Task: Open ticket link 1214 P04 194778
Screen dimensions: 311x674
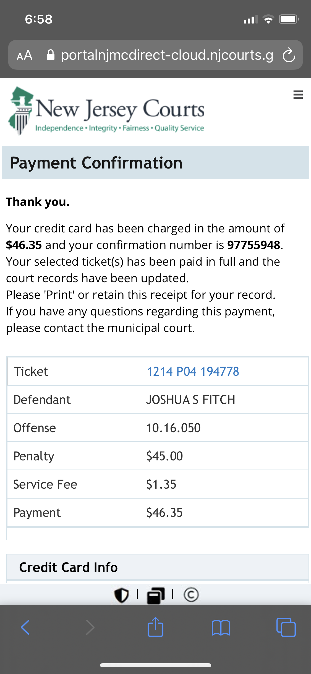Action: click(193, 371)
